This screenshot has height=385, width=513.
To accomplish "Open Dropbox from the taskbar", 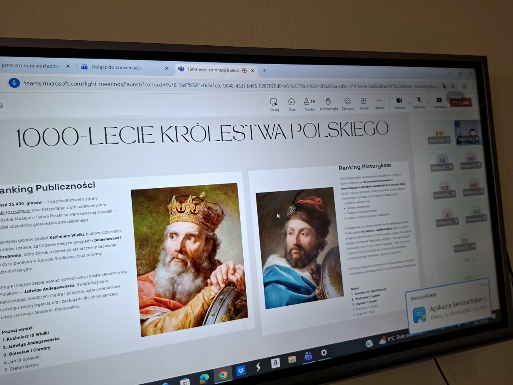I will 241,370.
